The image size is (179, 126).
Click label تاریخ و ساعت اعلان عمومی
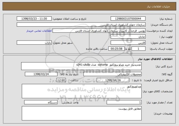point(69,19)
